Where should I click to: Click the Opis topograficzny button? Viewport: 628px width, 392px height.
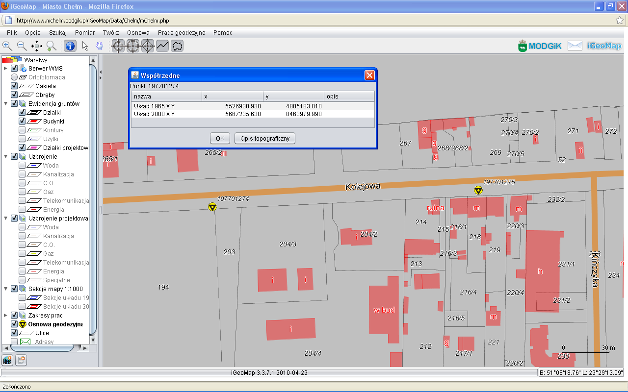[265, 138]
